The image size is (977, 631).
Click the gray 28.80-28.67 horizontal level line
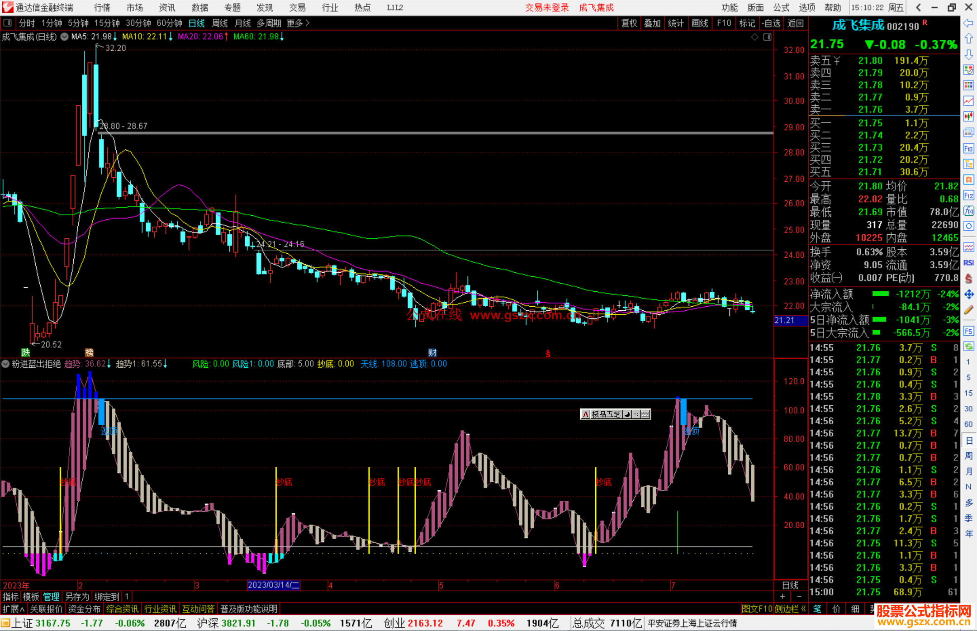point(407,133)
